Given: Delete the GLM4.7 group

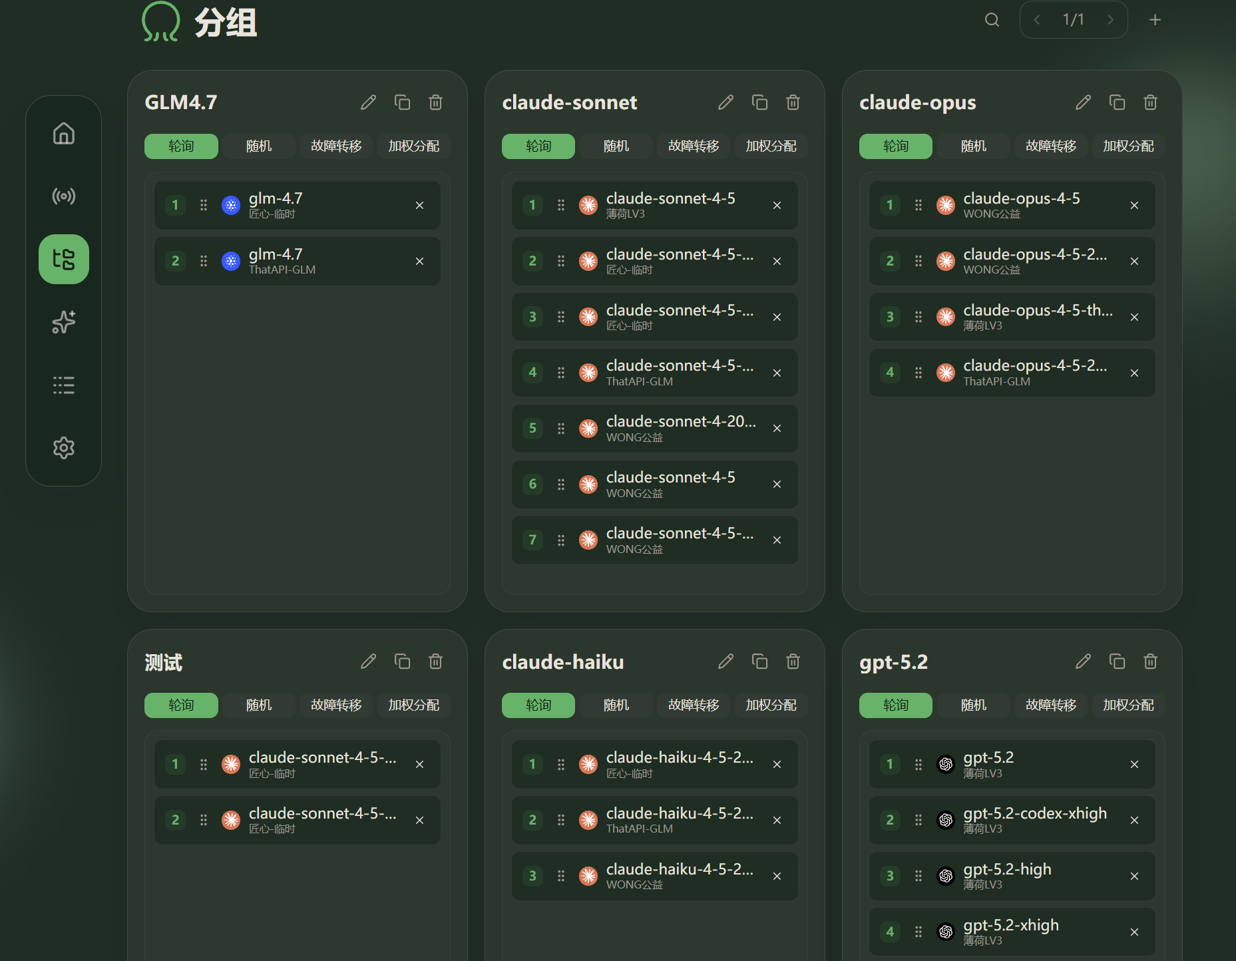Looking at the screenshot, I should [x=435, y=102].
